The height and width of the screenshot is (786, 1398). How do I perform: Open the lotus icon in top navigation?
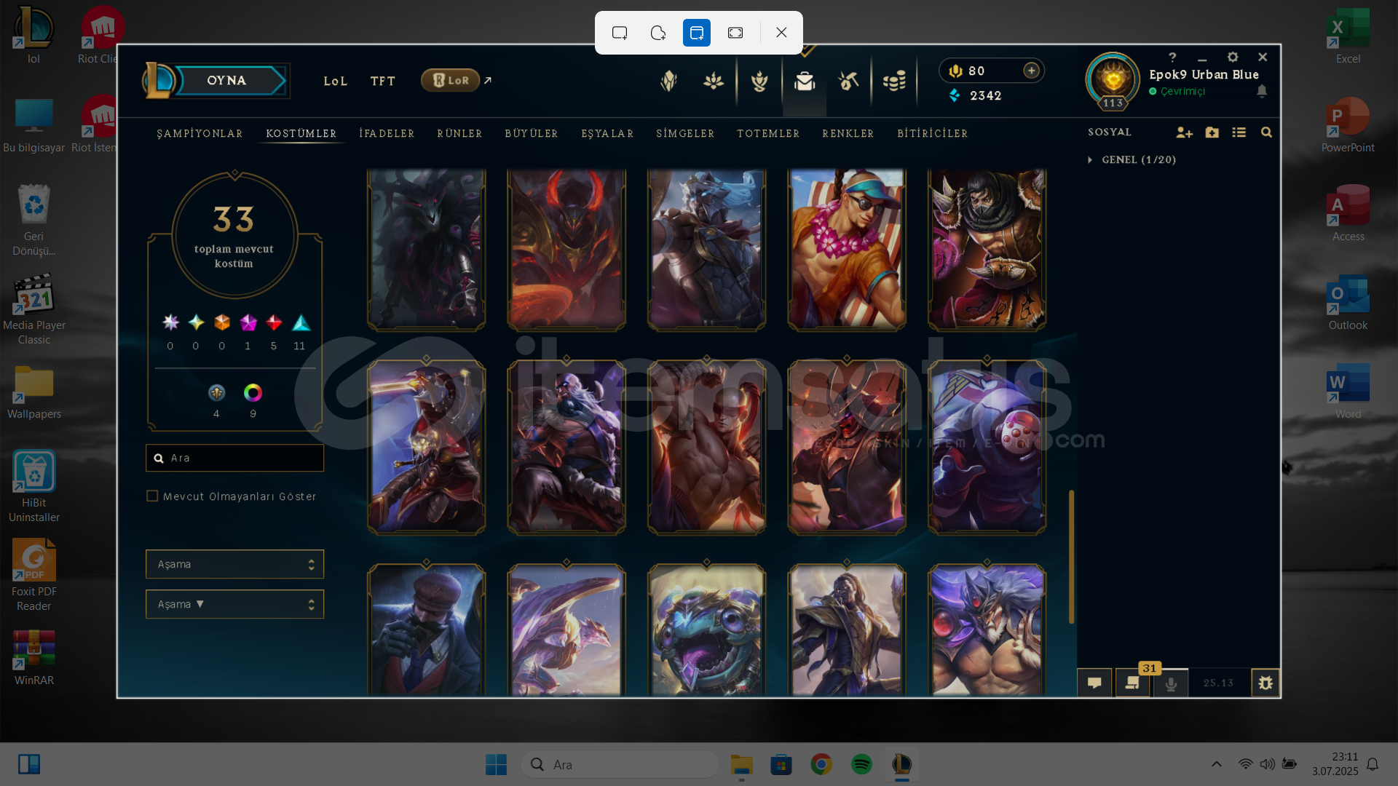coord(714,81)
